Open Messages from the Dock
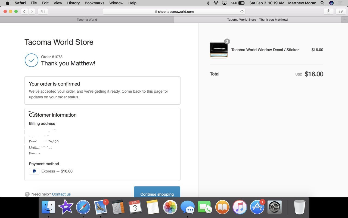The width and height of the screenshot is (348, 218). tap(188, 208)
